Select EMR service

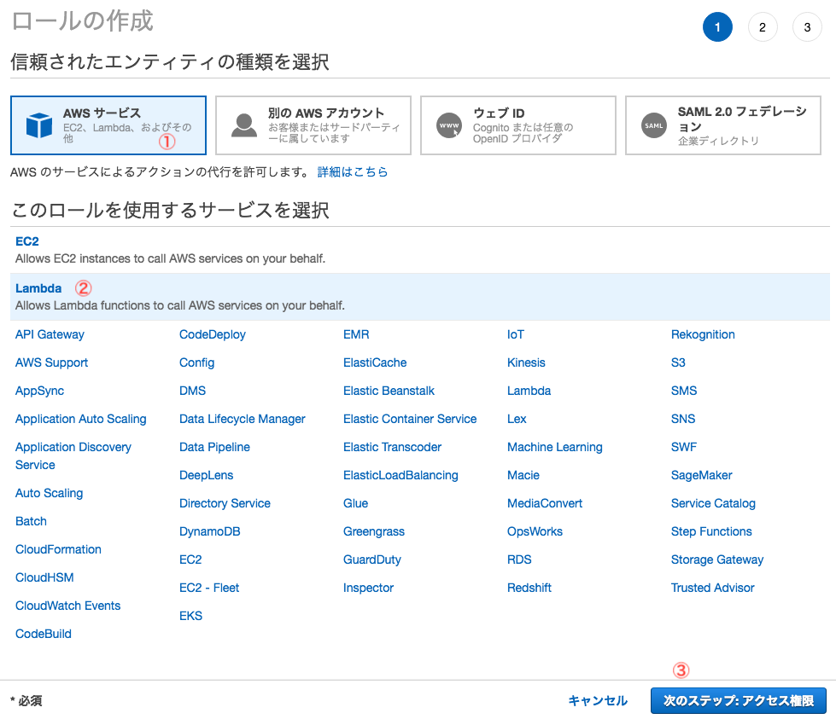tap(356, 334)
